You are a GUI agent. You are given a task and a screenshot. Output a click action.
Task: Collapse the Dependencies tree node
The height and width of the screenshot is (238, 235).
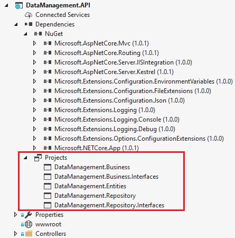tap(16, 24)
